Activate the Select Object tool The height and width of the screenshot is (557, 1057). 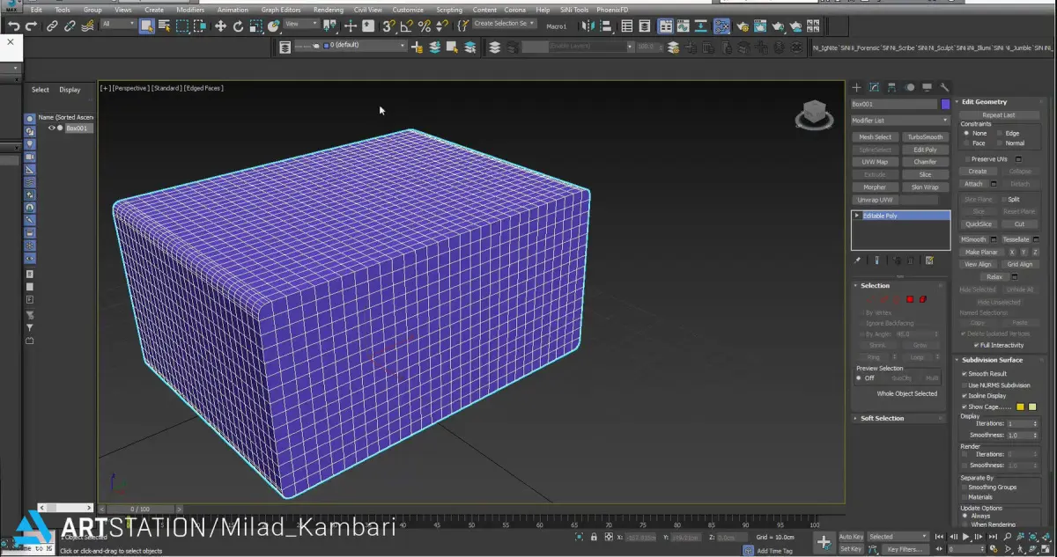coord(147,26)
